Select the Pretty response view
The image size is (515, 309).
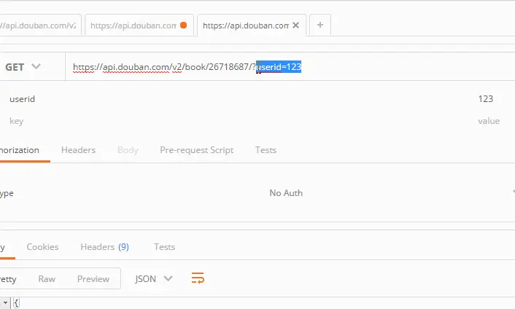coord(8,279)
